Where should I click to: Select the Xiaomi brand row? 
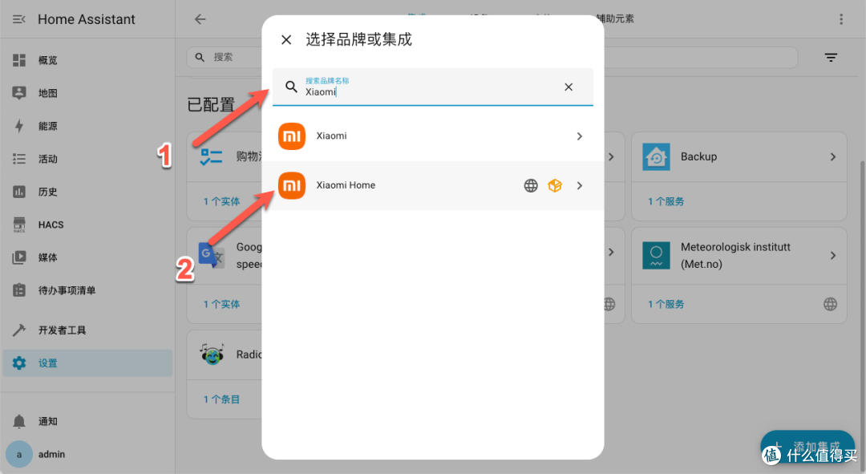coord(432,136)
